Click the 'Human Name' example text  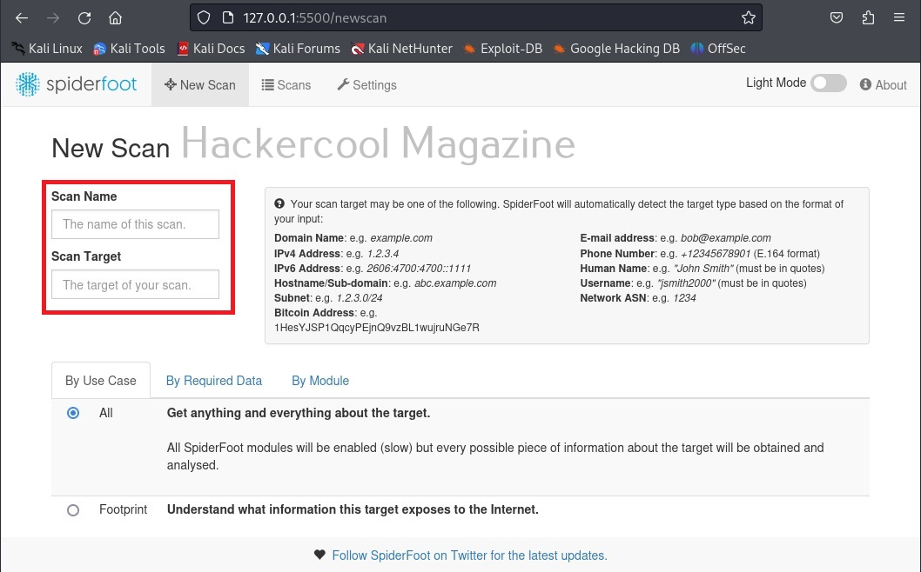[x=703, y=269]
